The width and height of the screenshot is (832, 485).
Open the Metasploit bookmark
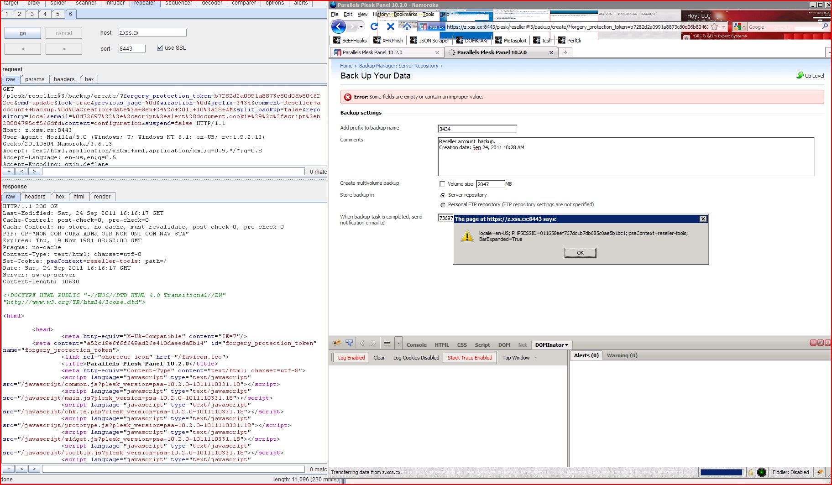(x=510, y=41)
